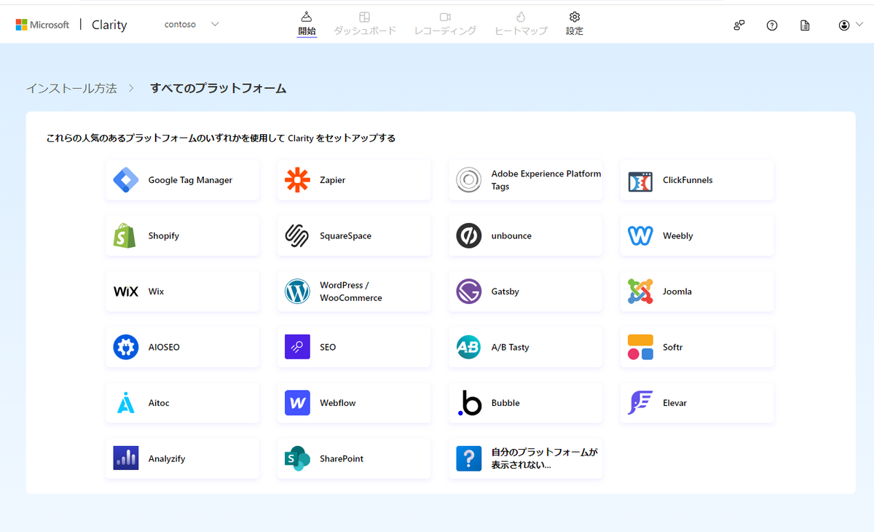The width and height of the screenshot is (874, 532).
Task: Click the Aitoc logo icon
Action: pyautogui.click(x=126, y=403)
